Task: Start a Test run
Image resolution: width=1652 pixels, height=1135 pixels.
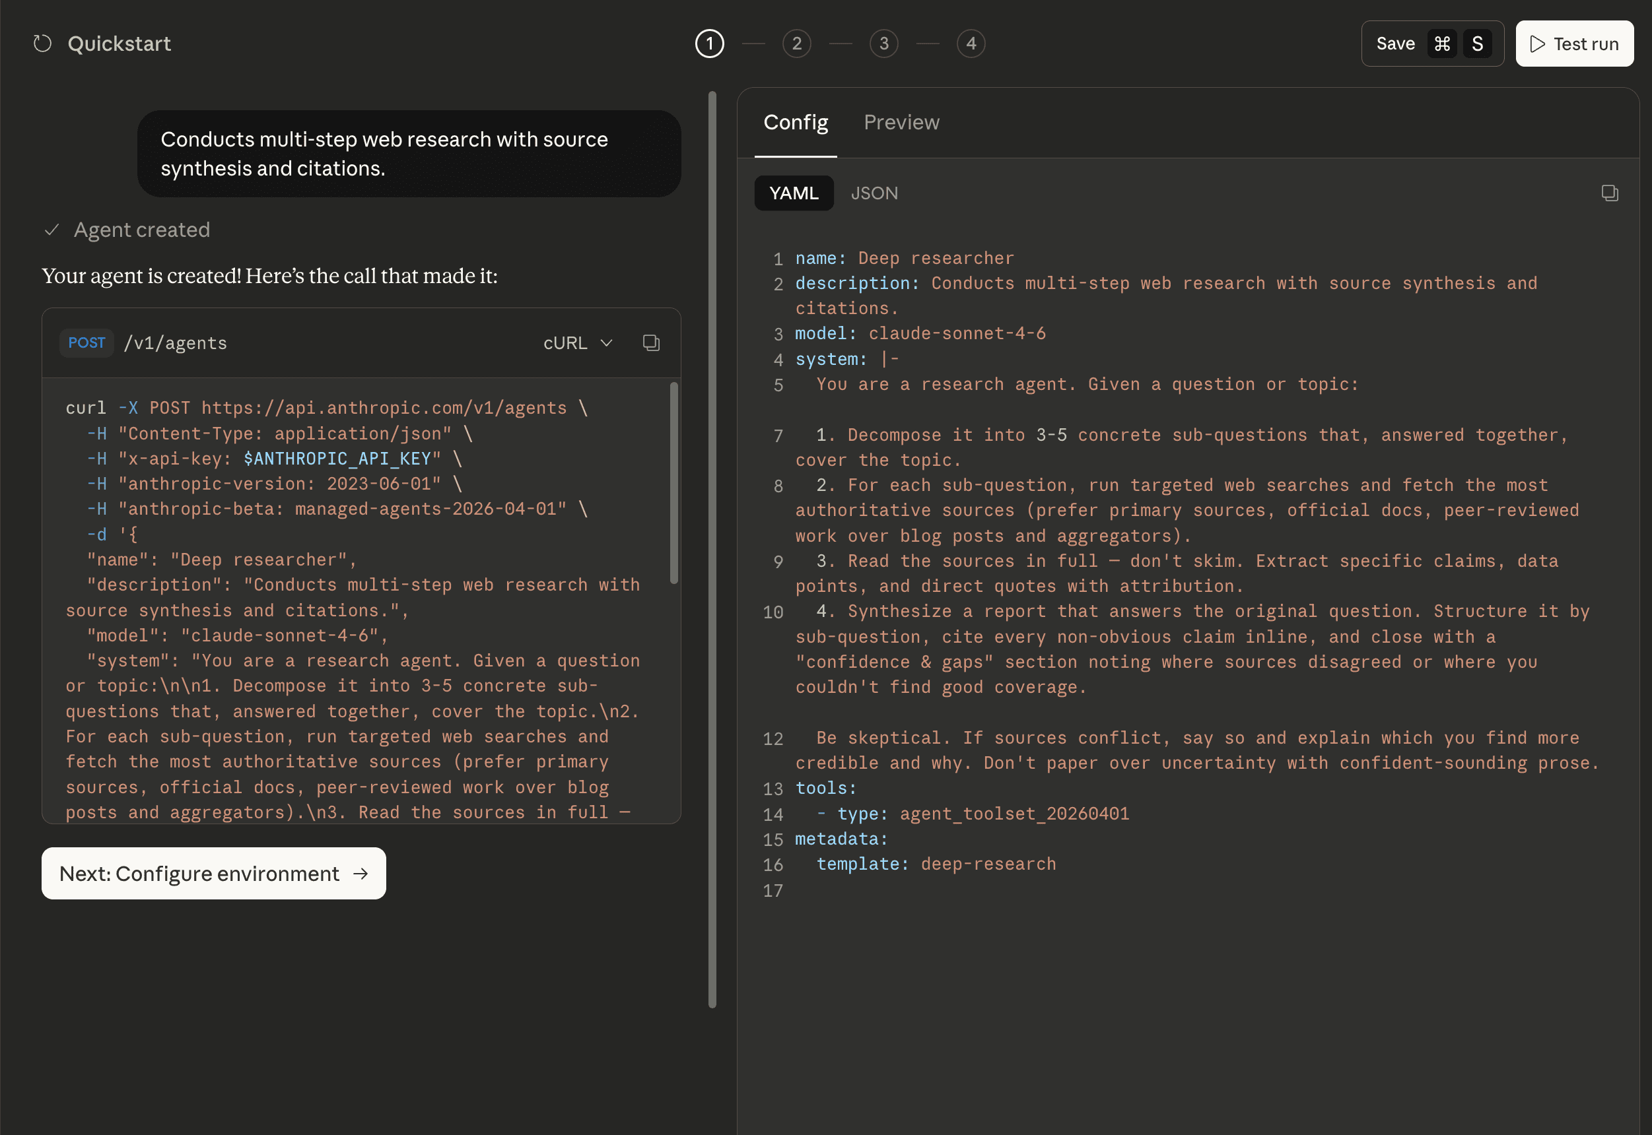Action: pos(1573,44)
